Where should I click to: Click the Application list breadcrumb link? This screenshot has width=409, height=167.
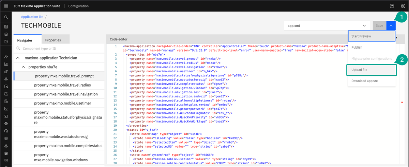(32, 16)
